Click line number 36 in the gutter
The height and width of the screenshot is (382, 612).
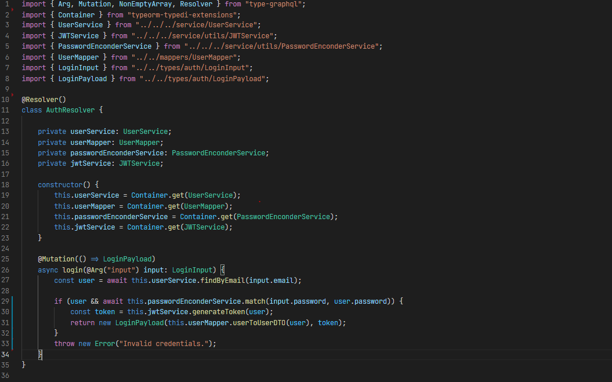pyautogui.click(x=5, y=376)
